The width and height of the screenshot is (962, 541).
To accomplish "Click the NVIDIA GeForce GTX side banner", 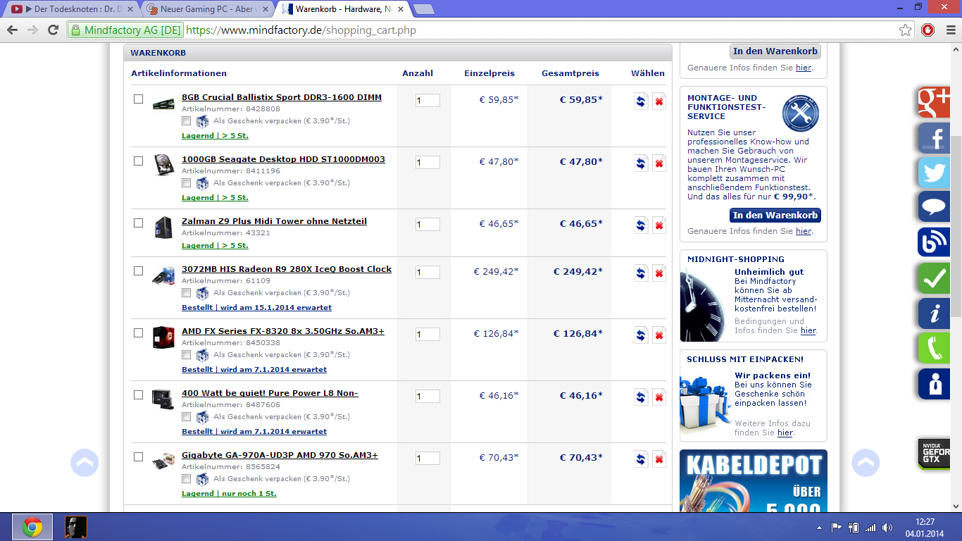I will [935, 453].
